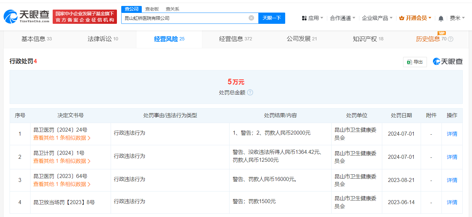472x217 pixels.
Task: Click the question mark icon beside 历史信息
Action: (x=450, y=39)
